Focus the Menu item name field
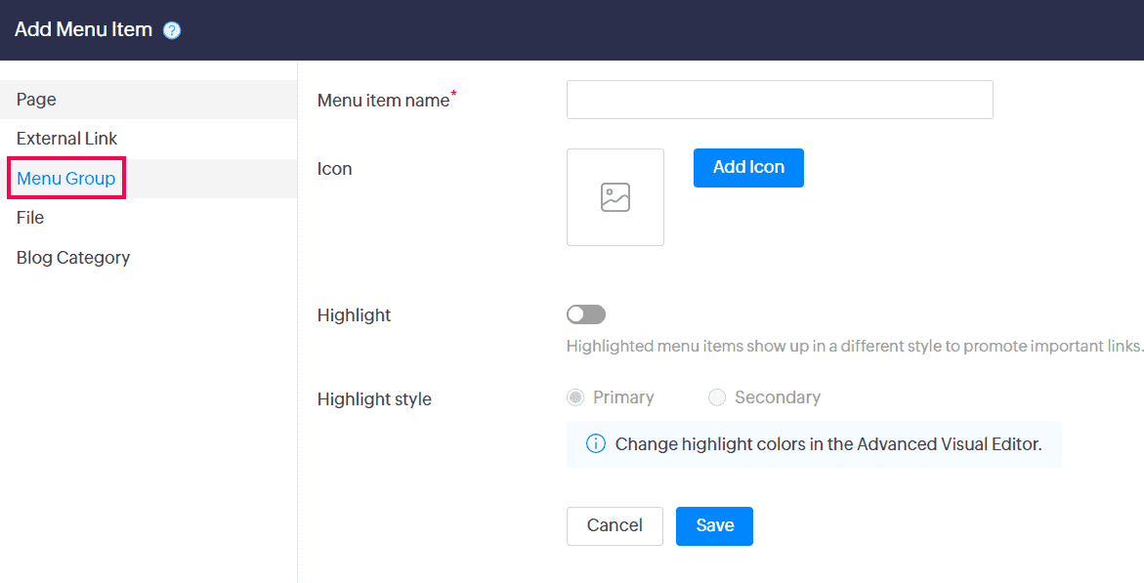Viewport: 1144px width, 583px height. point(780,100)
